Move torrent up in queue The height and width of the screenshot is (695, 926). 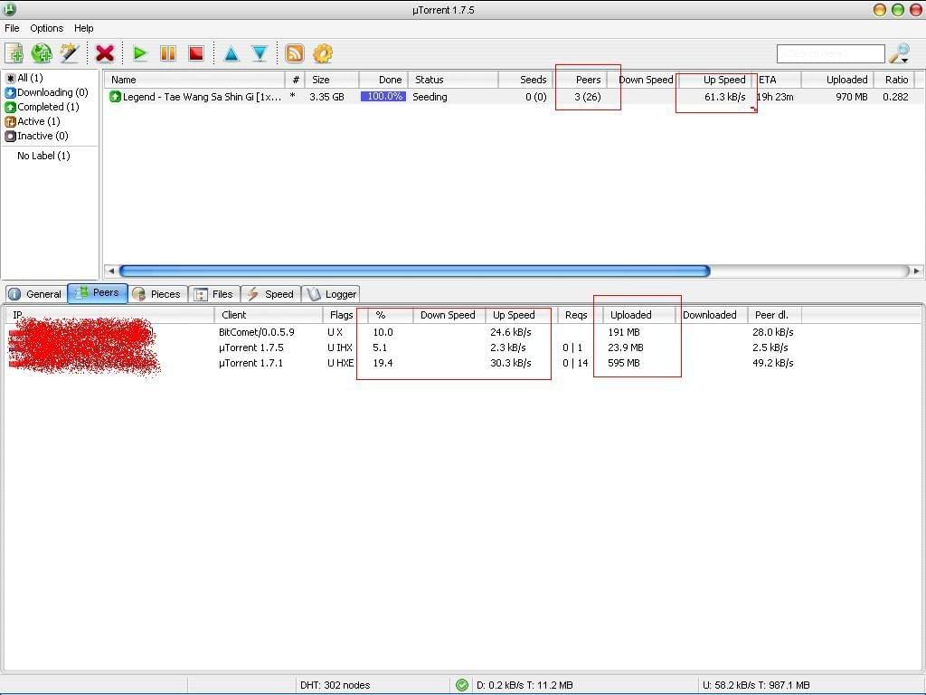pyautogui.click(x=231, y=53)
